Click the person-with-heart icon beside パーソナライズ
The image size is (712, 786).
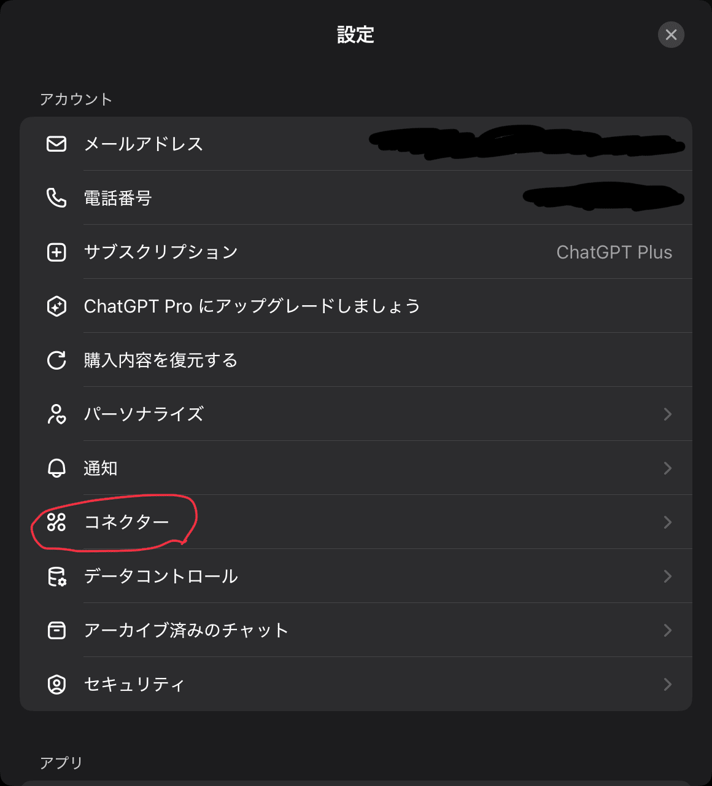pos(56,414)
